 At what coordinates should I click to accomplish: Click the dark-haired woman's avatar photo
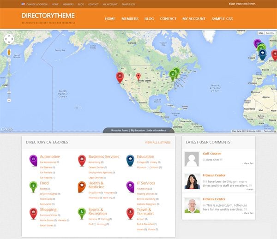click(192, 182)
